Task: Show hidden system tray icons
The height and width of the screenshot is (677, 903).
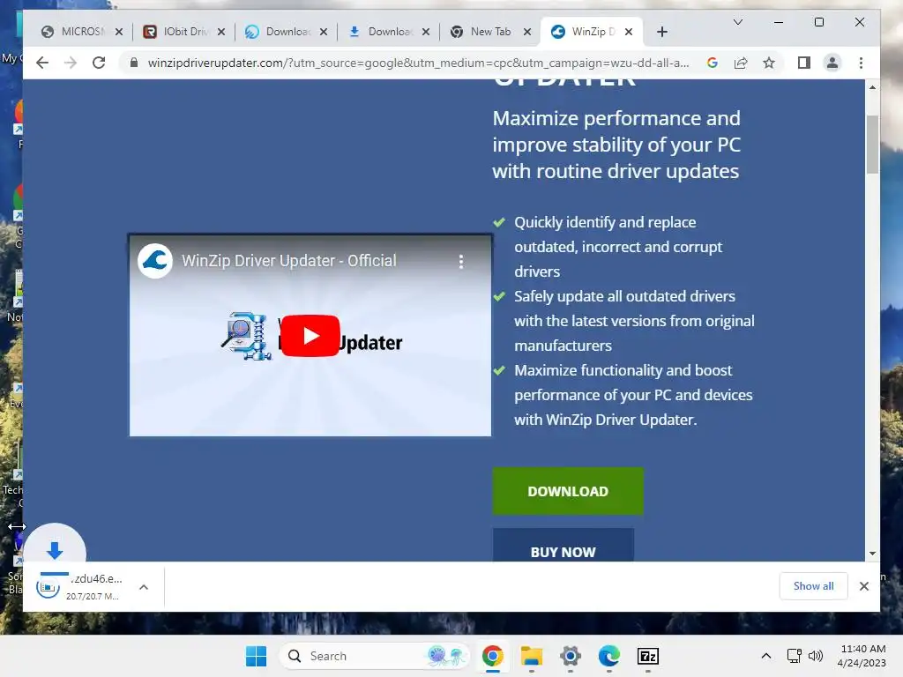Action: [x=766, y=656]
